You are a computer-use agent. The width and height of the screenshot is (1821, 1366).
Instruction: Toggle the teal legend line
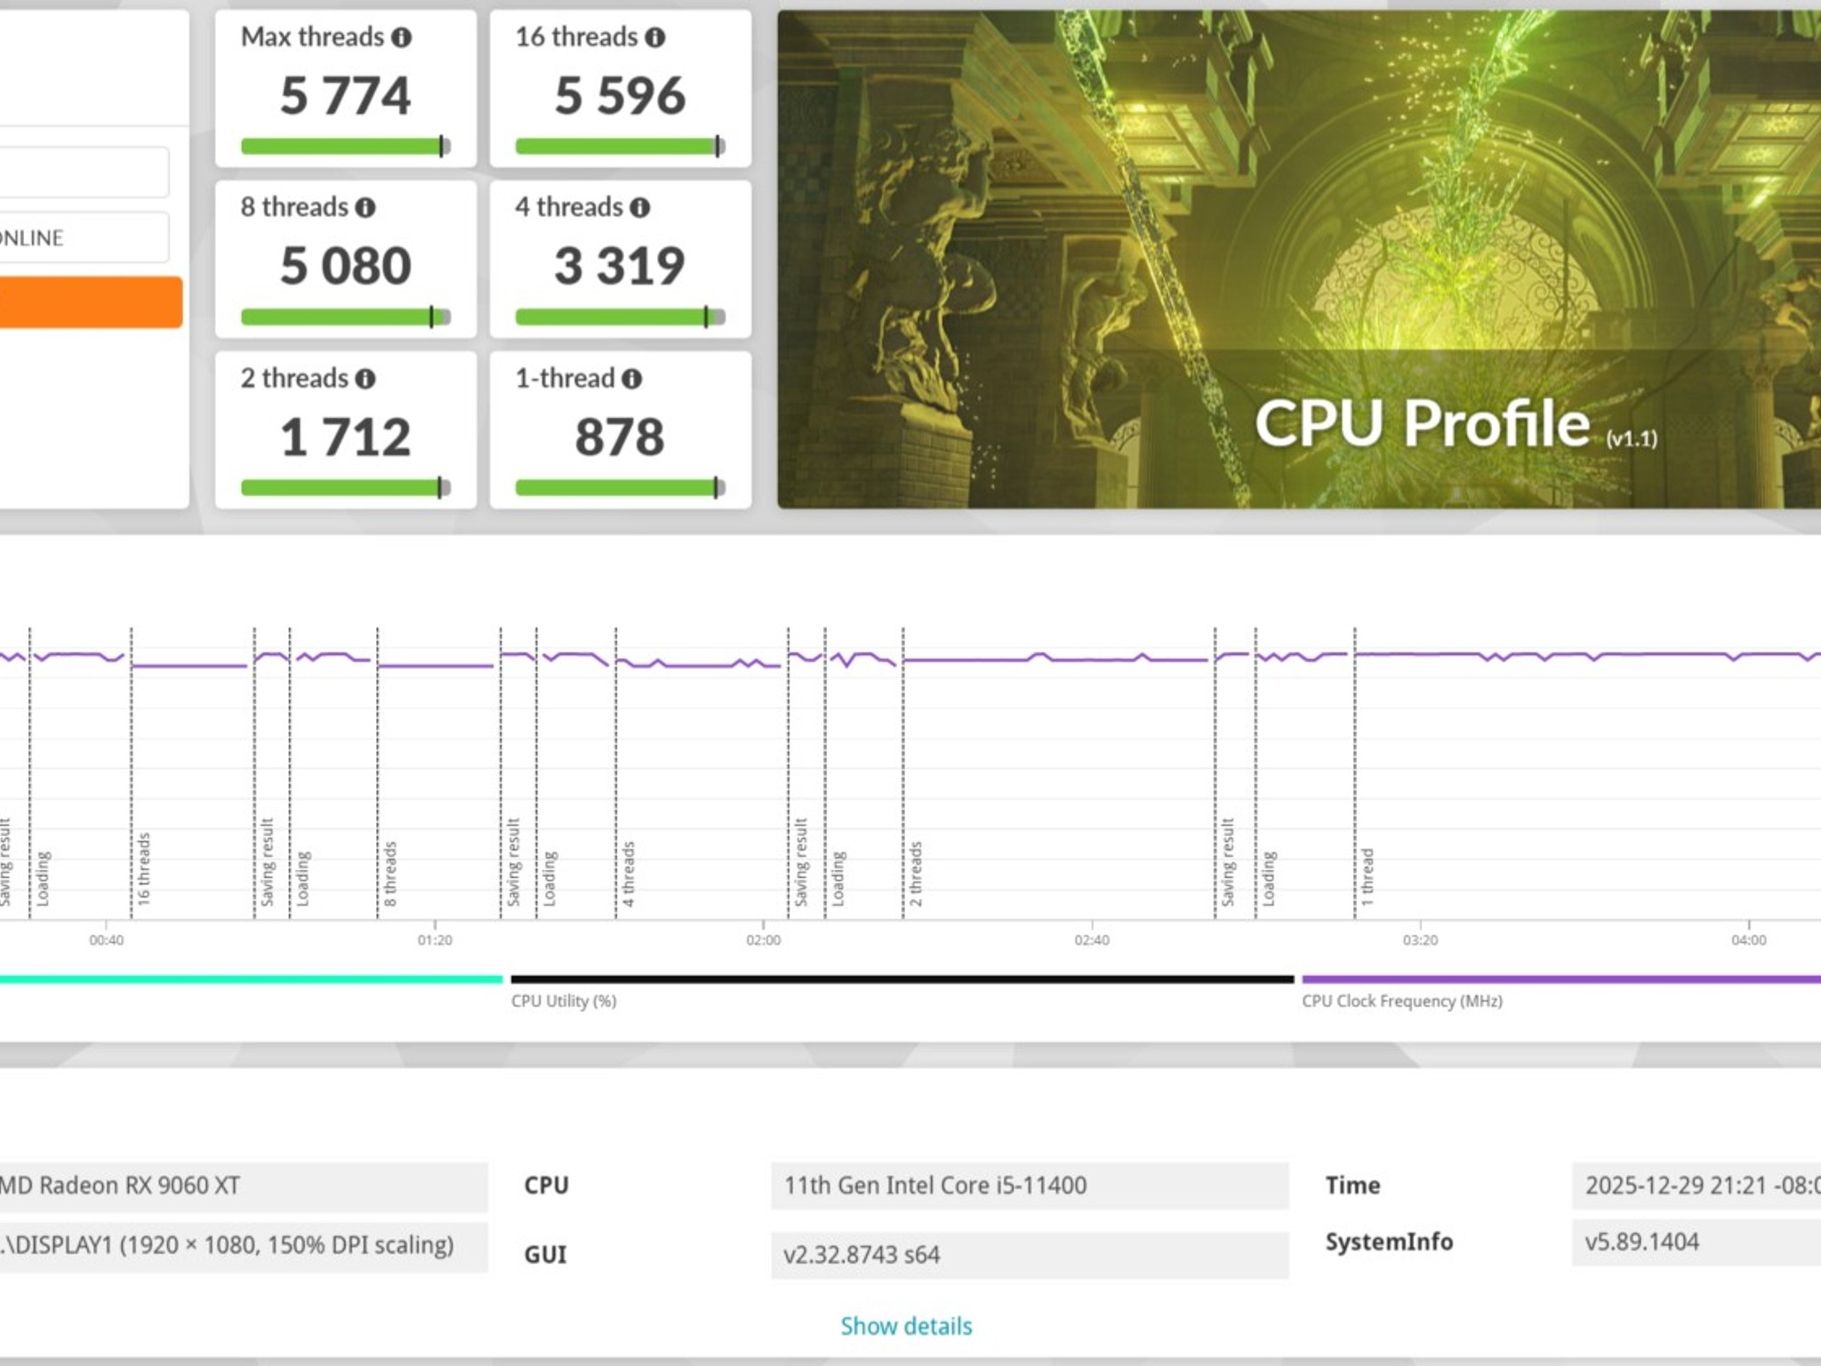point(249,980)
